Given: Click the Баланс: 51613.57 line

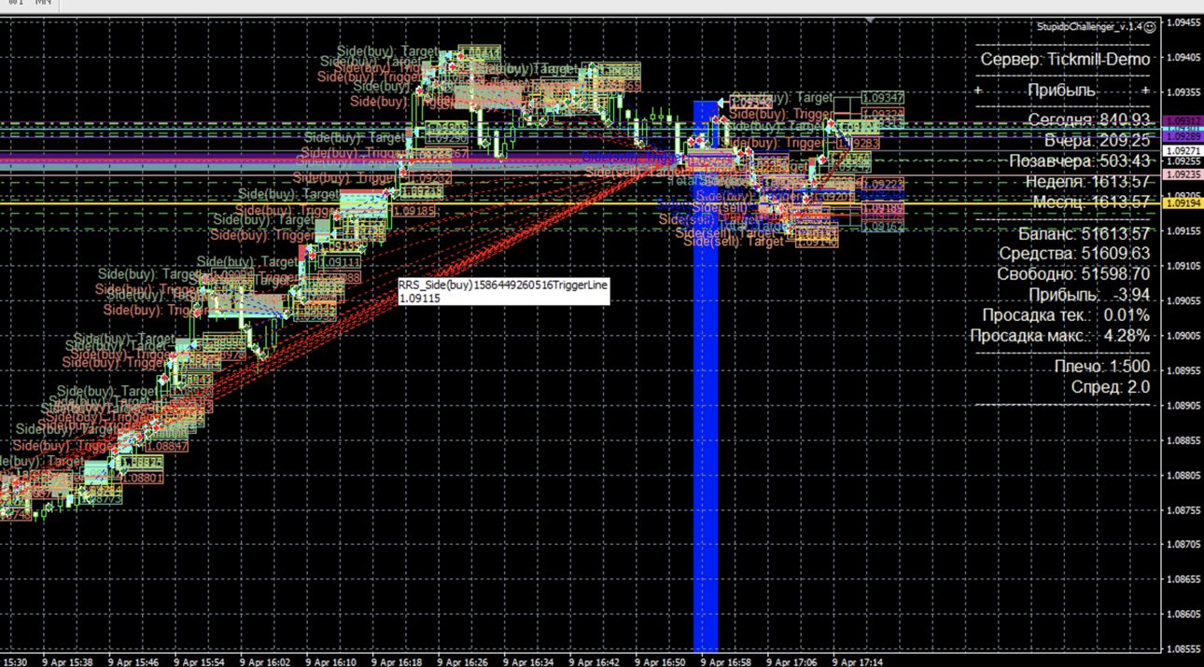Looking at the screenshot, I should click(1084, 233).
